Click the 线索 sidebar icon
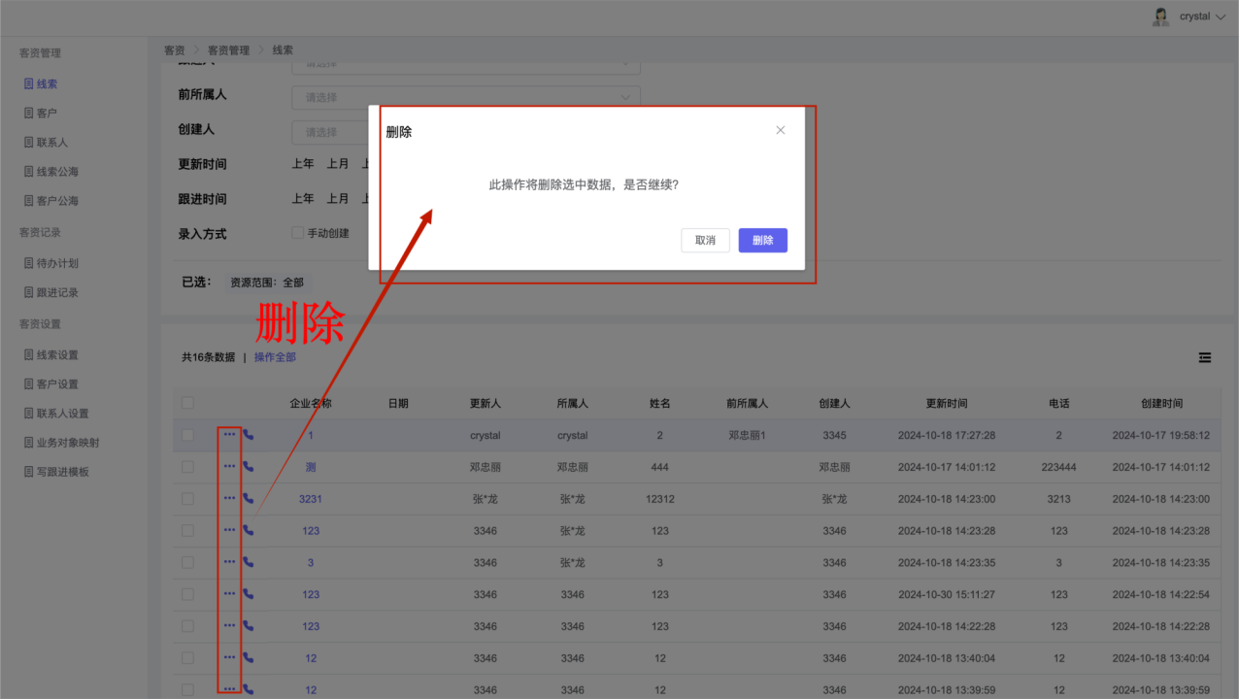 point(29,84)
